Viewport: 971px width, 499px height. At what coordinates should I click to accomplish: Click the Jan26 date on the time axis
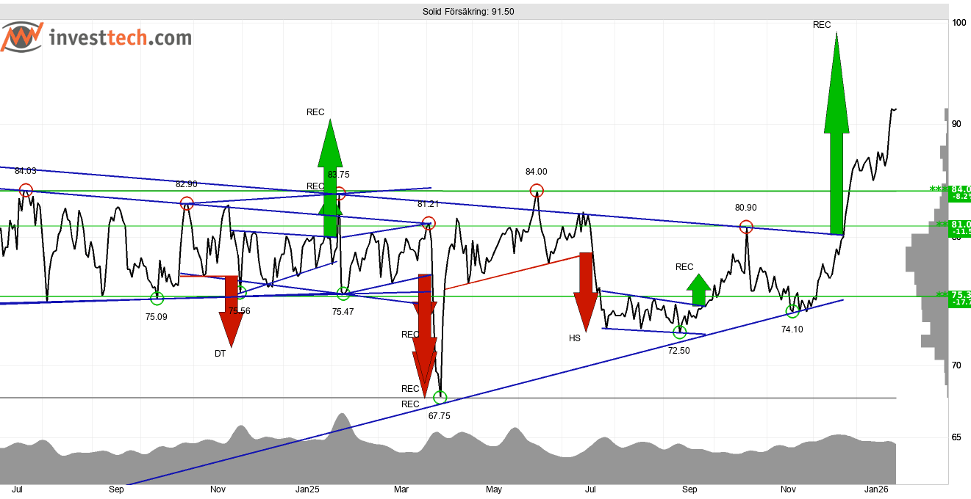[x=875, y=489]
